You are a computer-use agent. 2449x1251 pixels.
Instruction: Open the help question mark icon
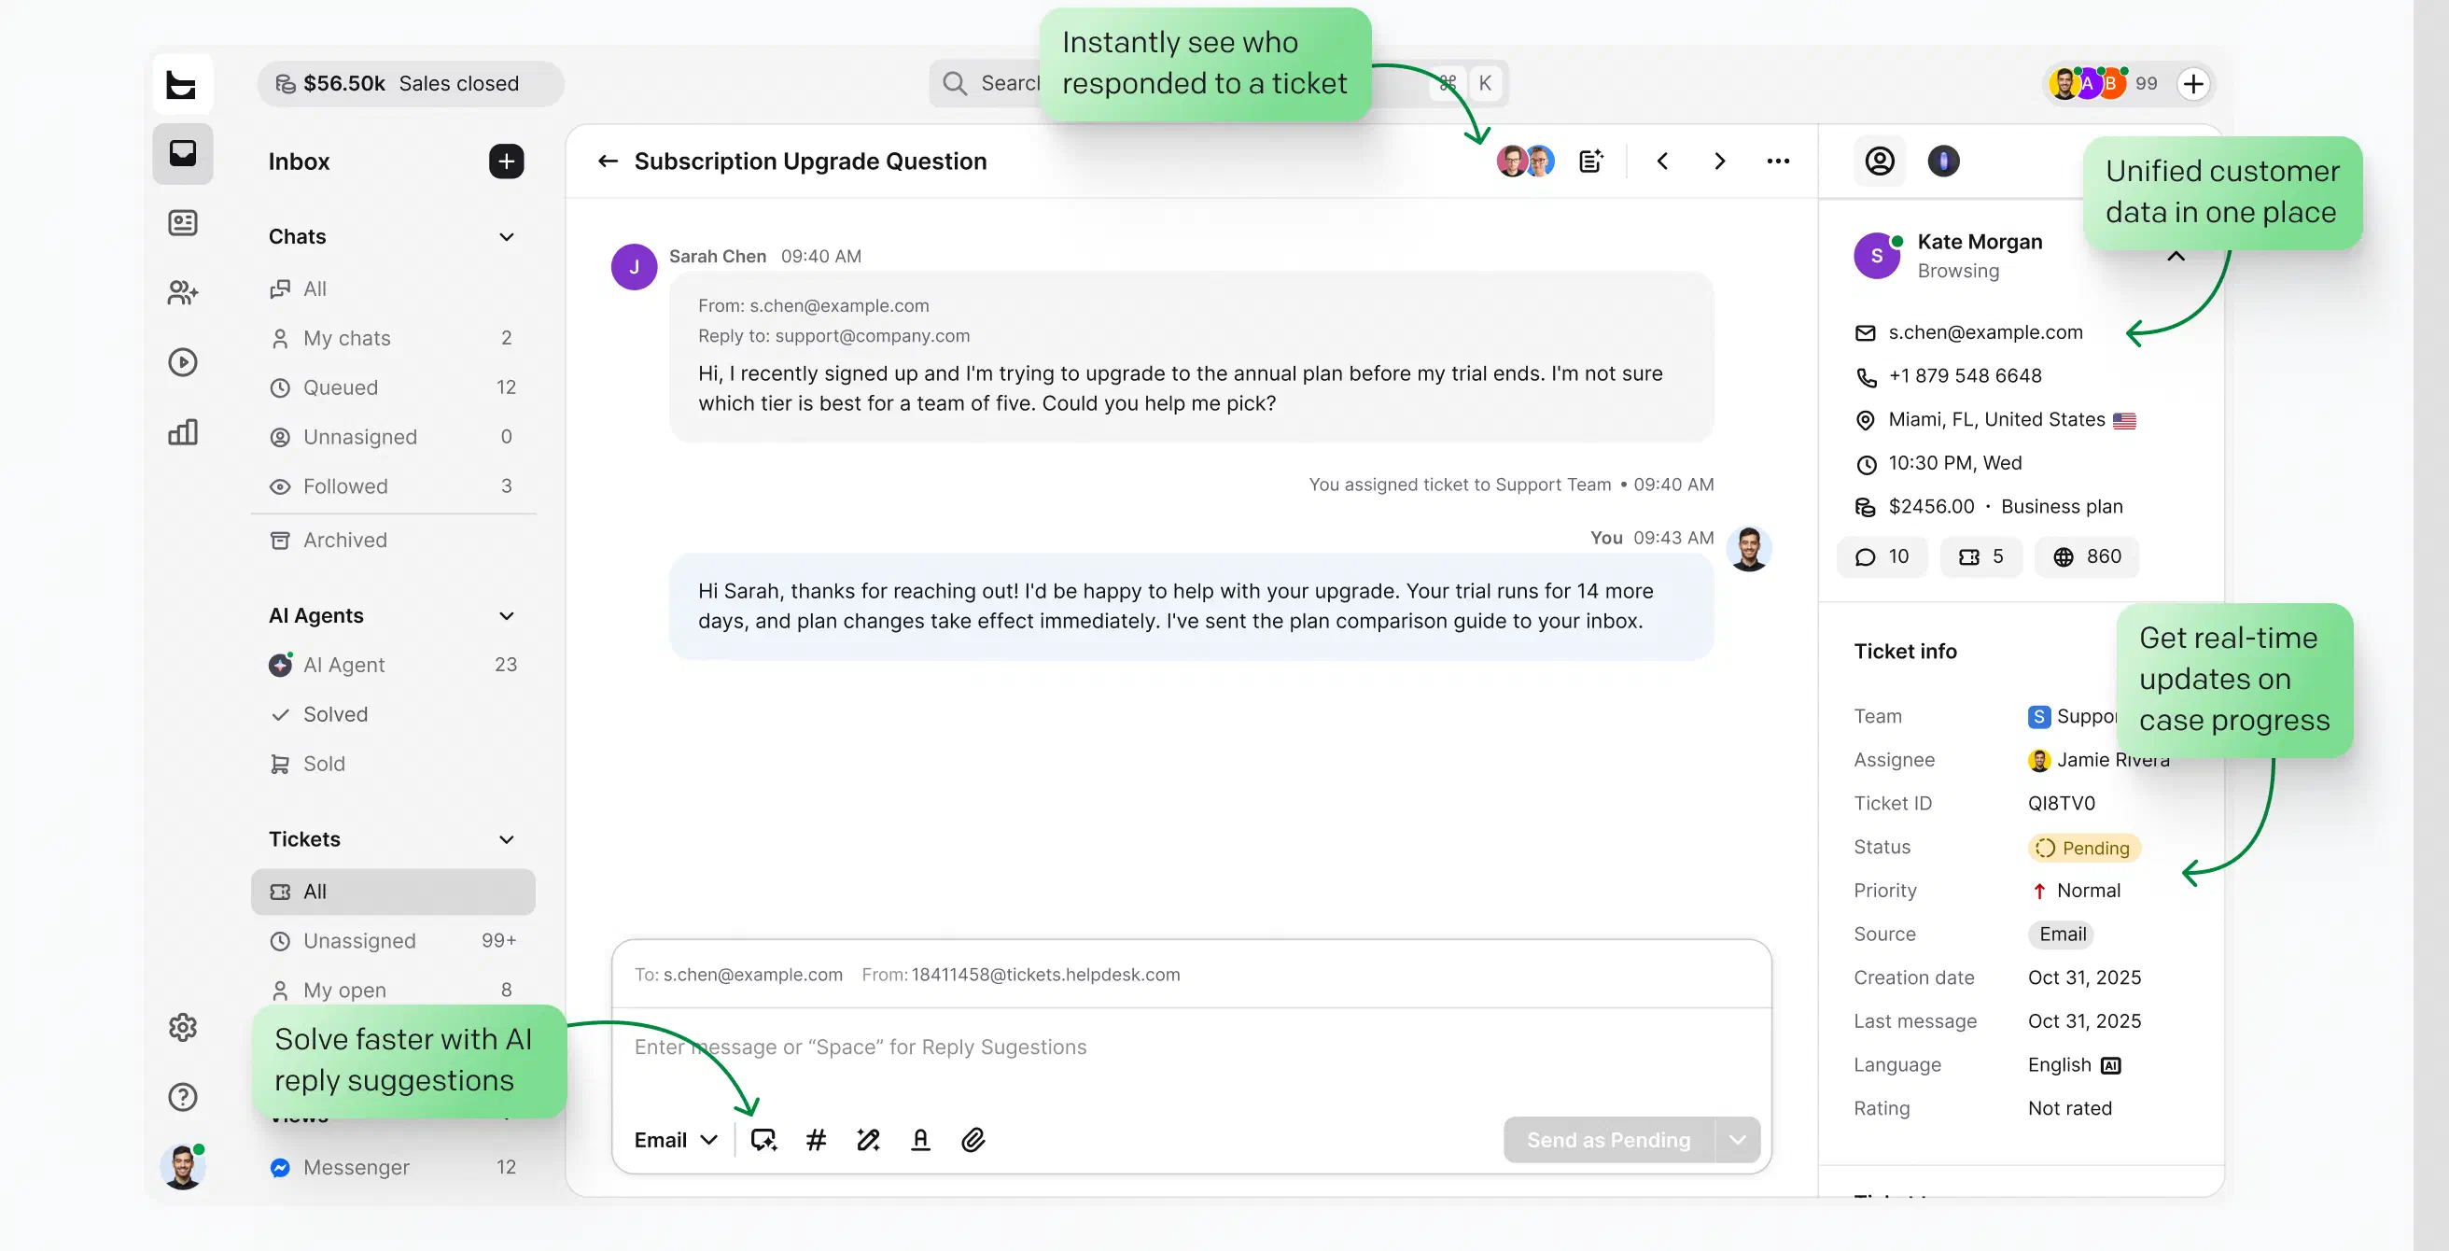[x=183, y=1097]
